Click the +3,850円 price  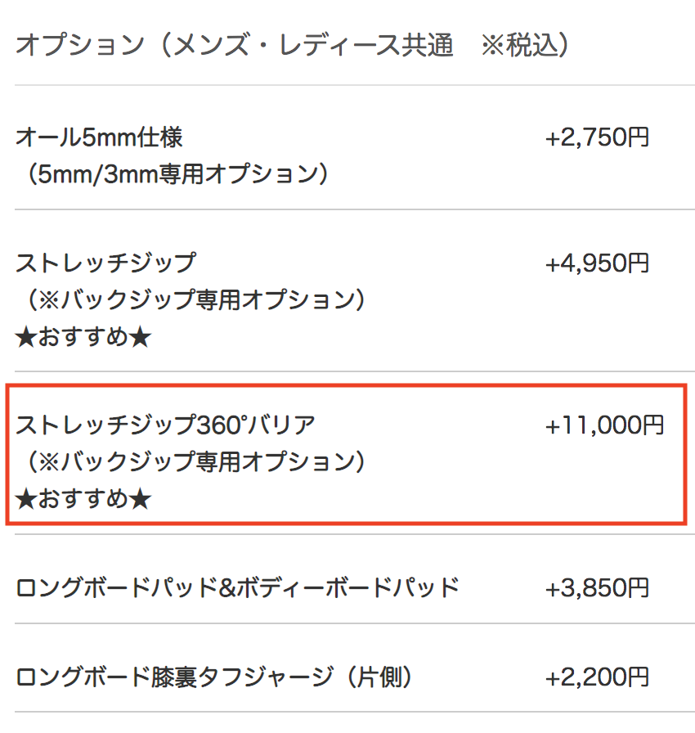(597, 587)
